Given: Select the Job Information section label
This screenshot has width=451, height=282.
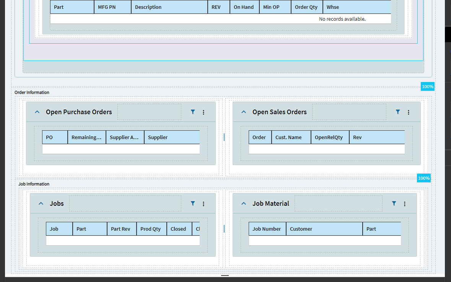Looking at the screenshot, I should [x=34, y=184].
